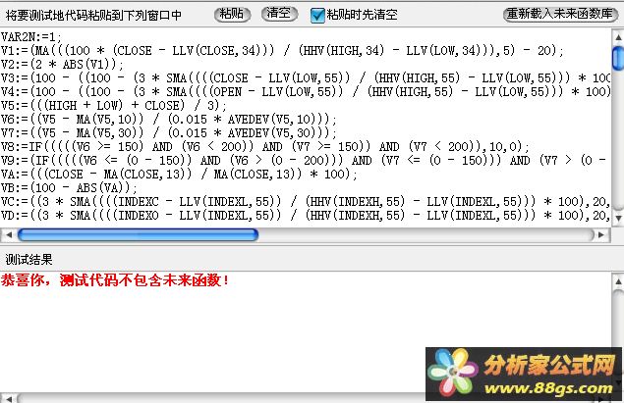Click the results pane's scroll-up arrow

click(x=618, y=281)
